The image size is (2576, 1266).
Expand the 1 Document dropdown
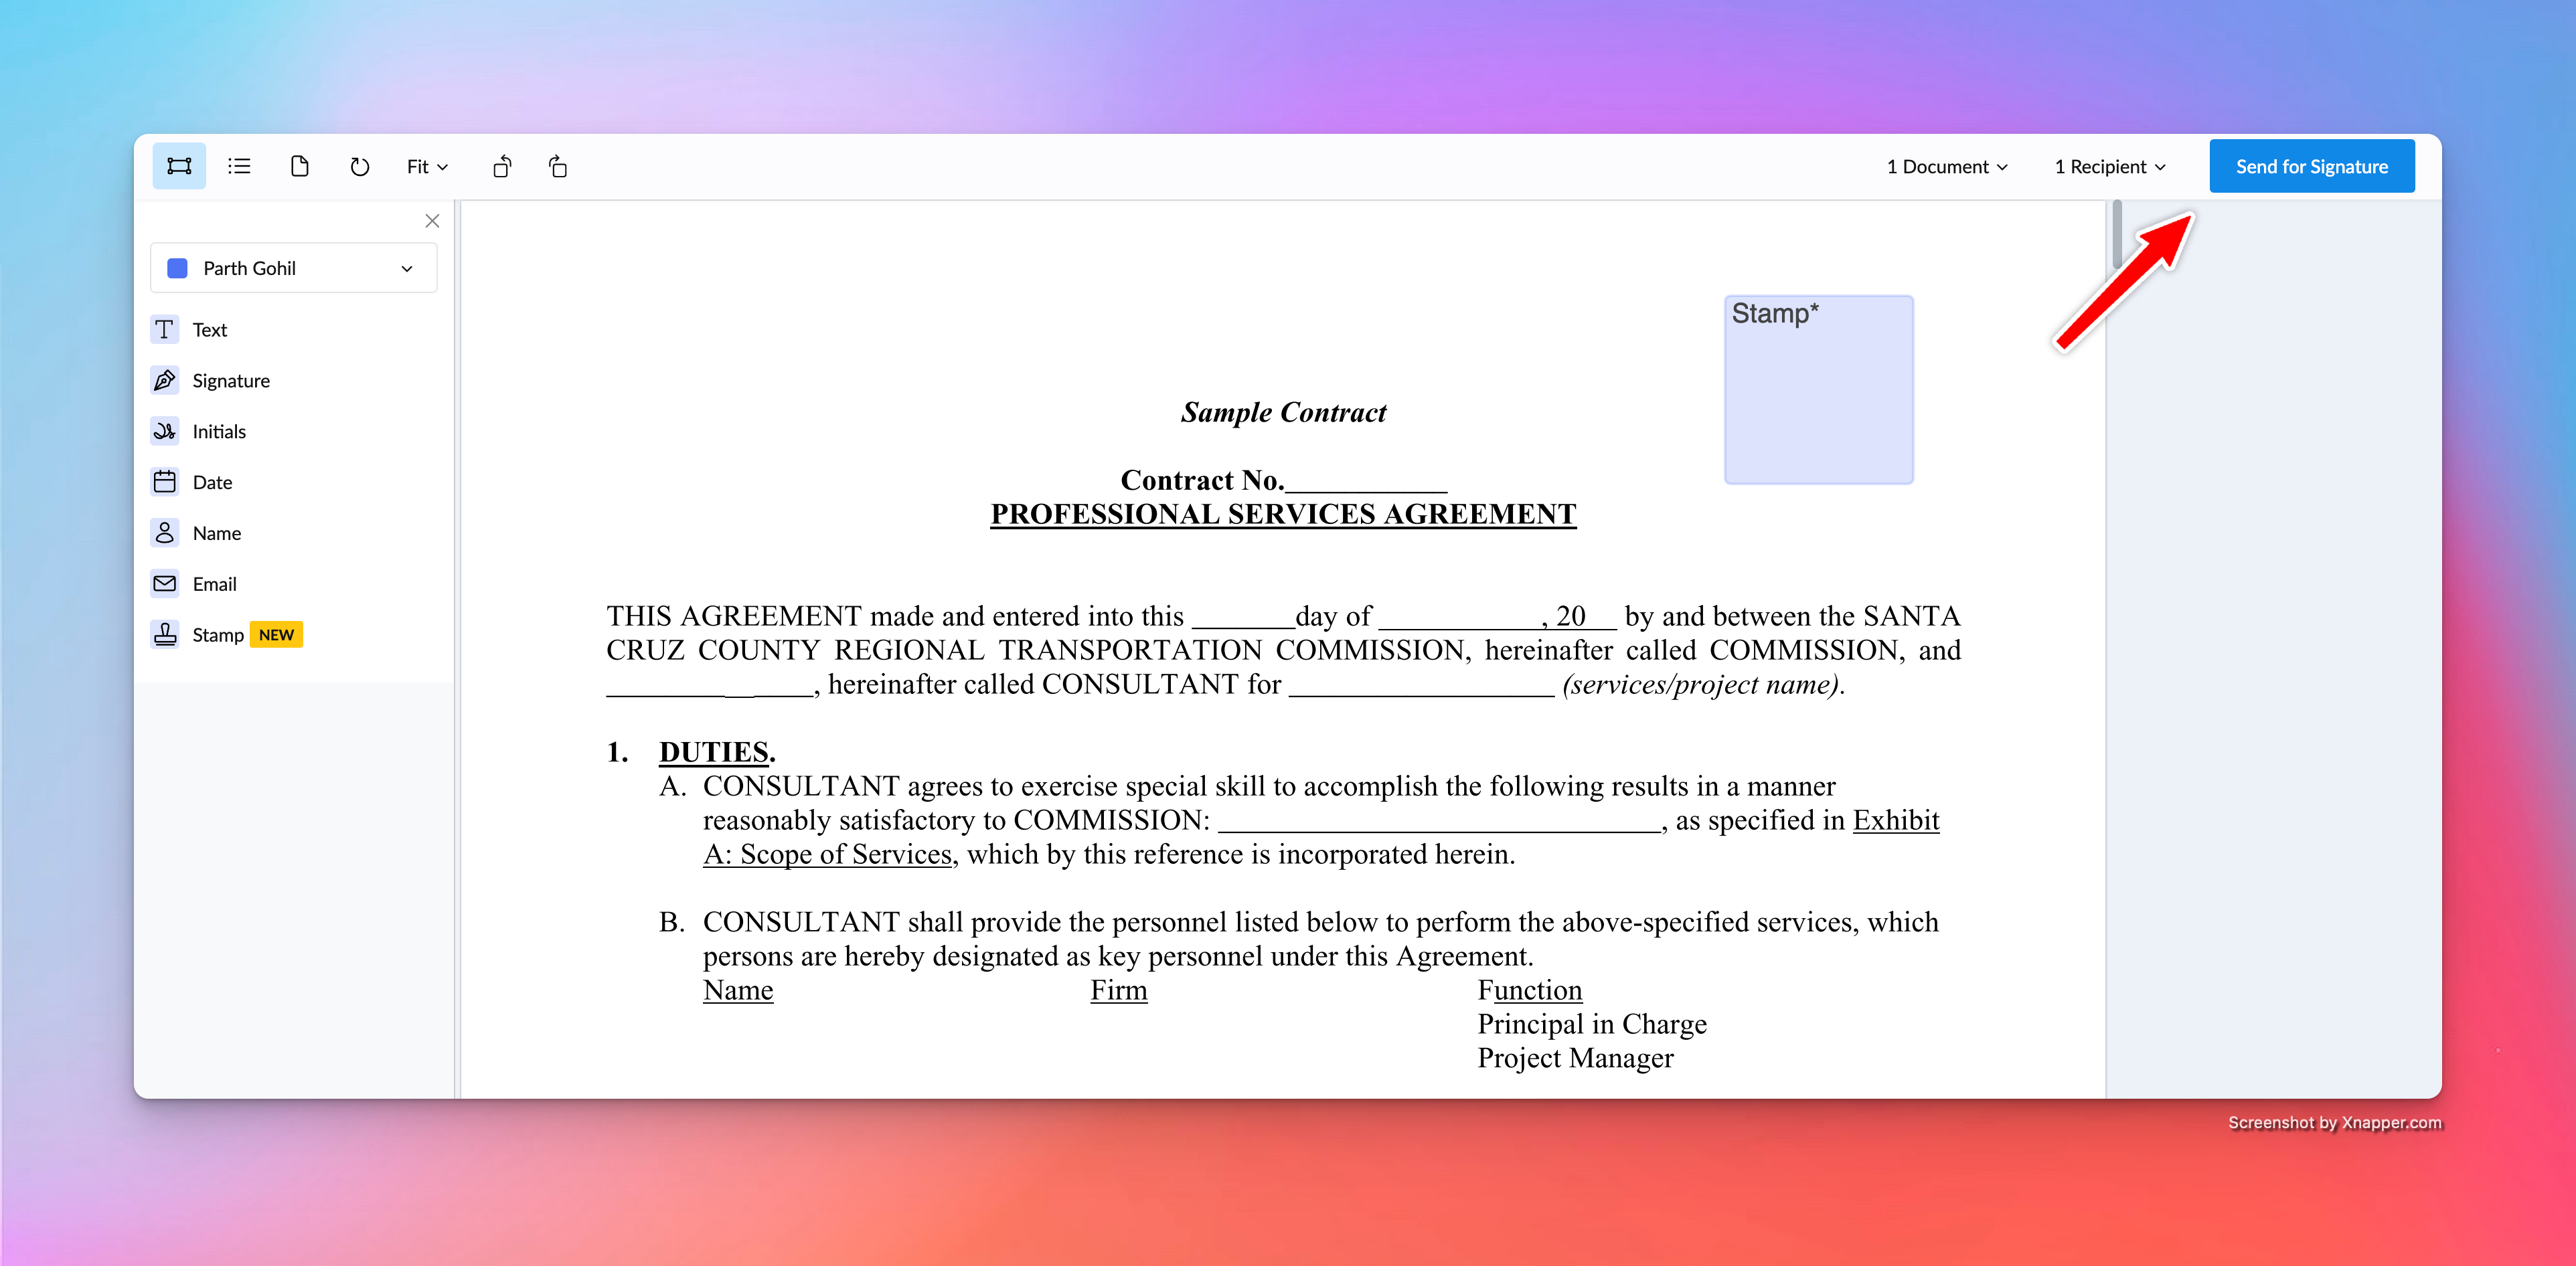tap(1946, 167)
